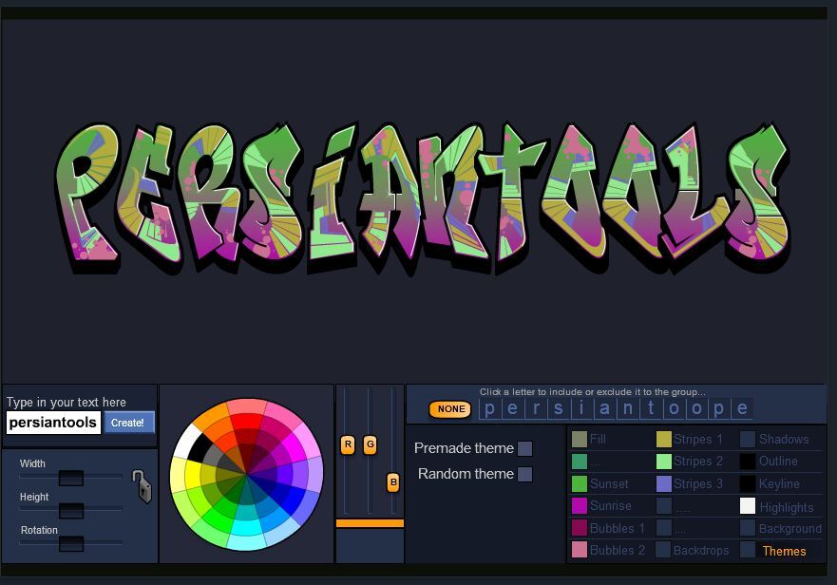
Task: Select the Stripes 3 purple swatch
Action: coord(663,483)
